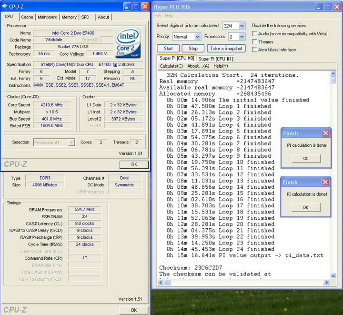Switch to the Mainboard tab in CPU-Z
The width and height of the screenshot is (343, 315).
[x=48, y=17]
